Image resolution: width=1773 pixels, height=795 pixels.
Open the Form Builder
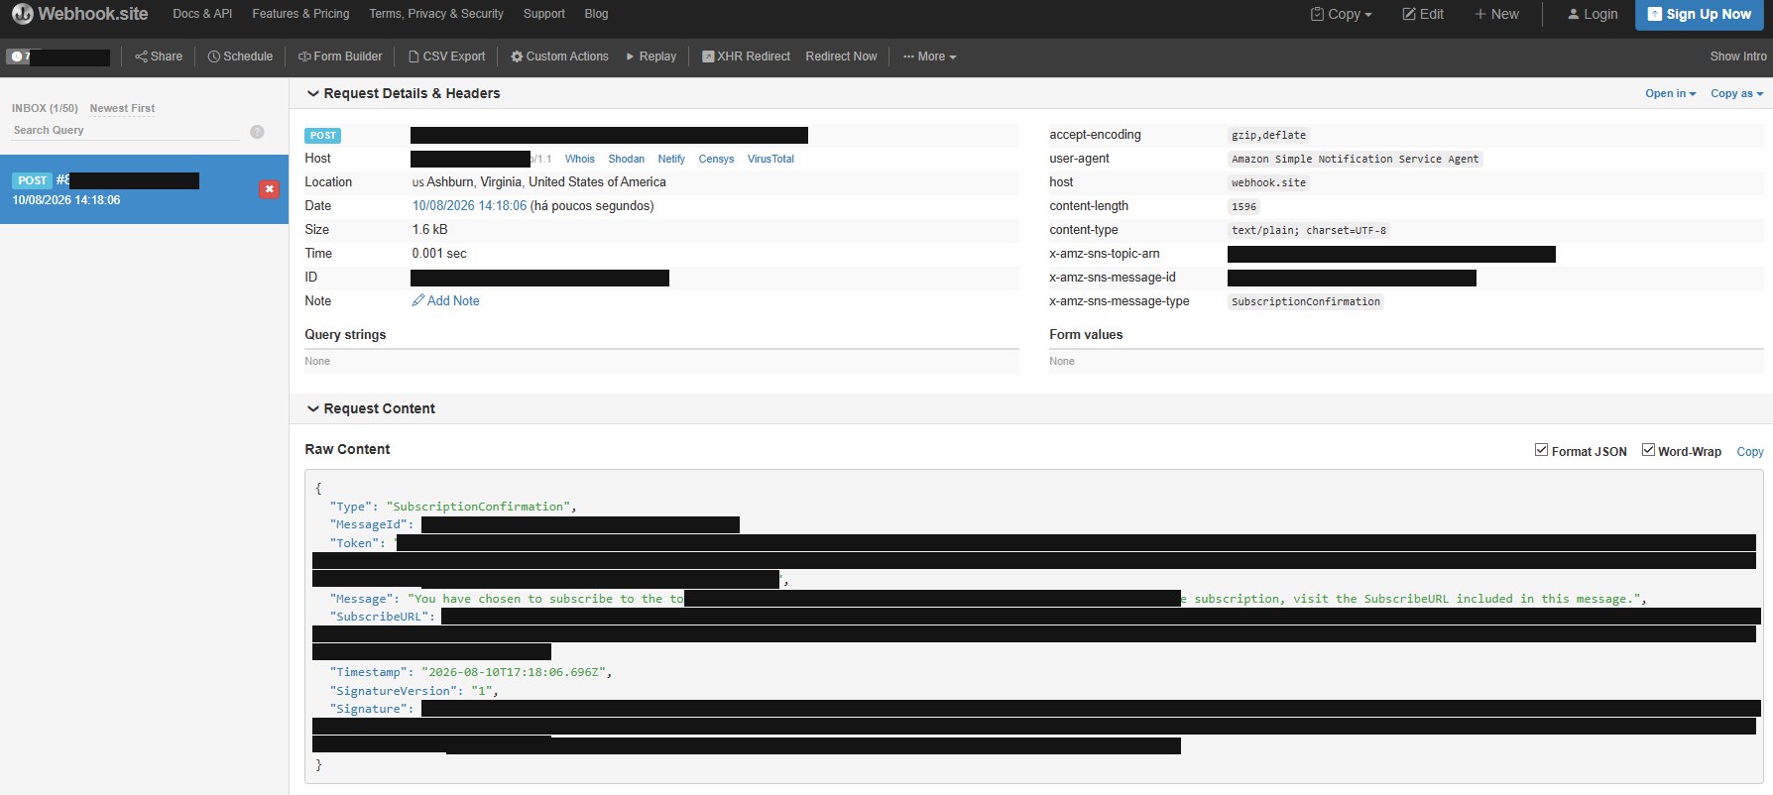tap(340, 57)
